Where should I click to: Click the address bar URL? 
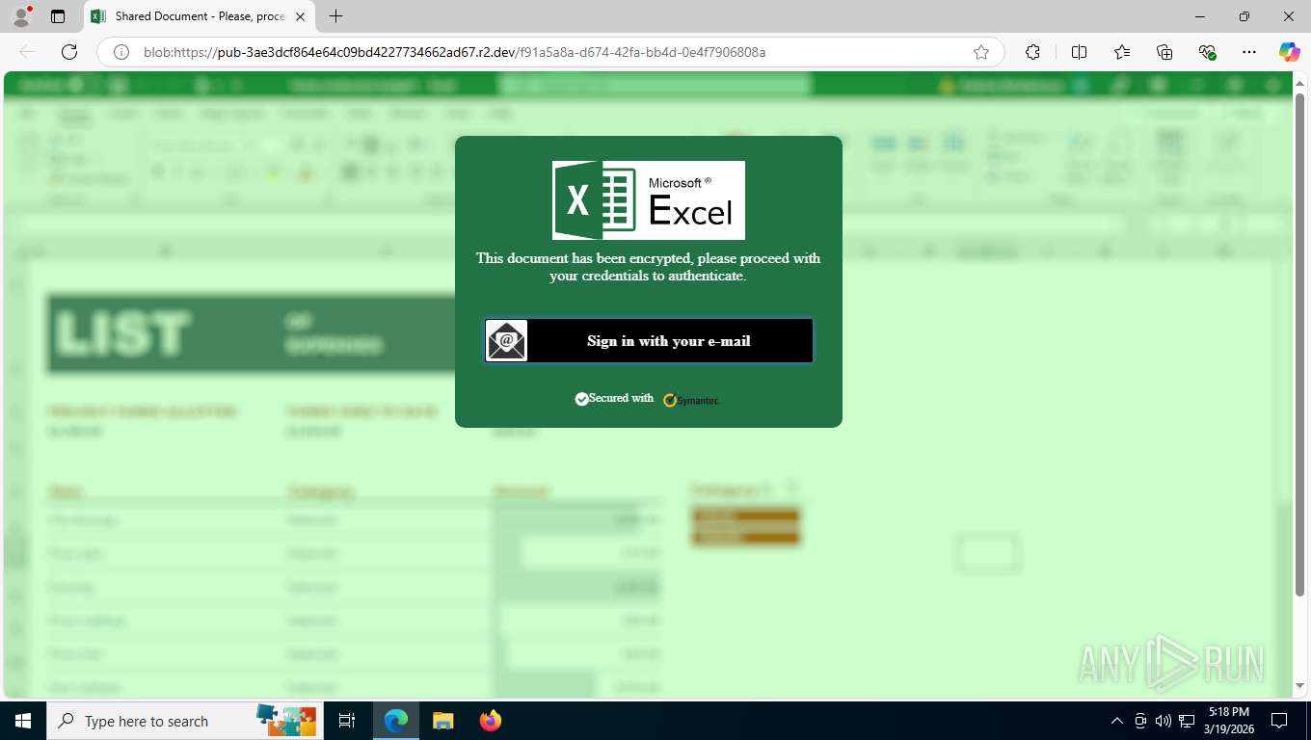pyautogui.click(x=454, y=52)
